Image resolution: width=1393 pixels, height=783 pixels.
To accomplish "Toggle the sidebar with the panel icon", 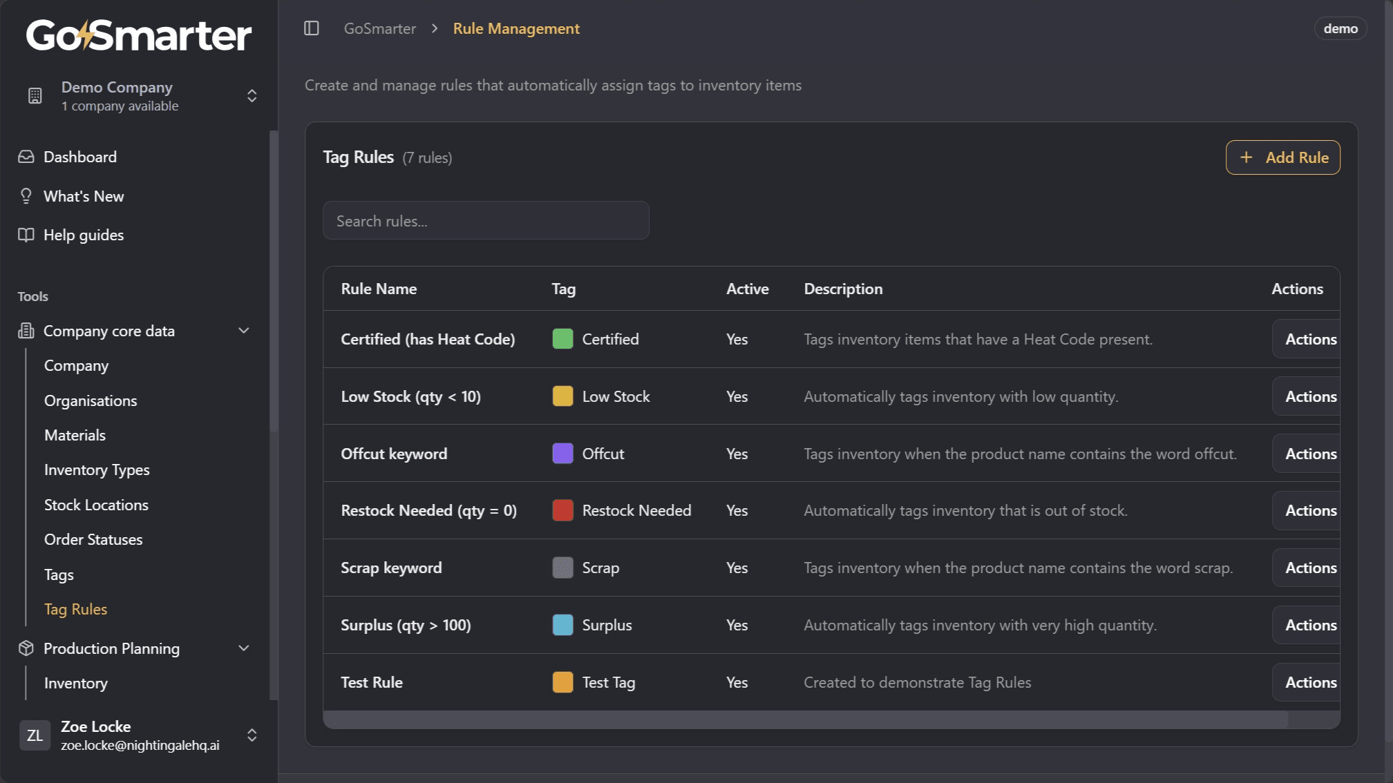I will point(312,28).
